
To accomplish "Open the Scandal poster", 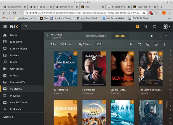I will click(x=122, y=69).
